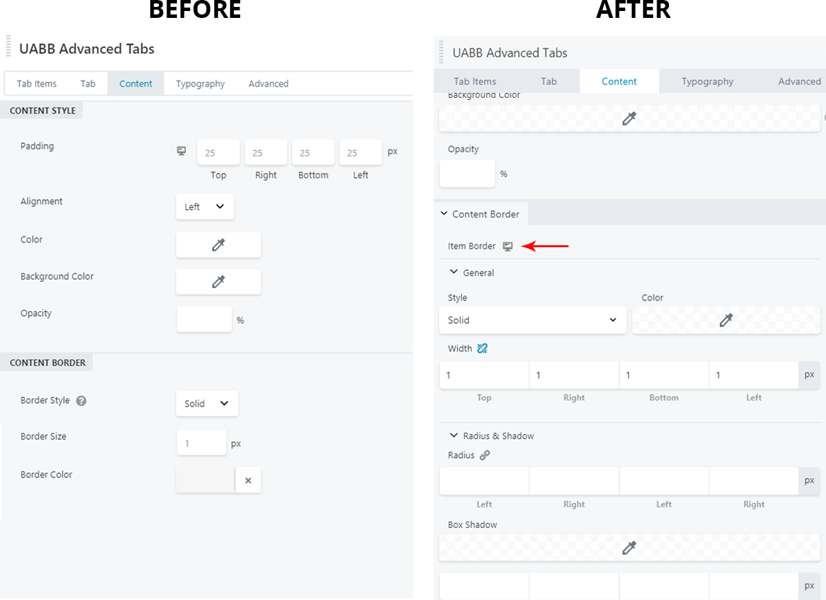Open the Alignment dropdown set to Left
Viewport: 826px width, 600px height.
[x=204, y=207]
